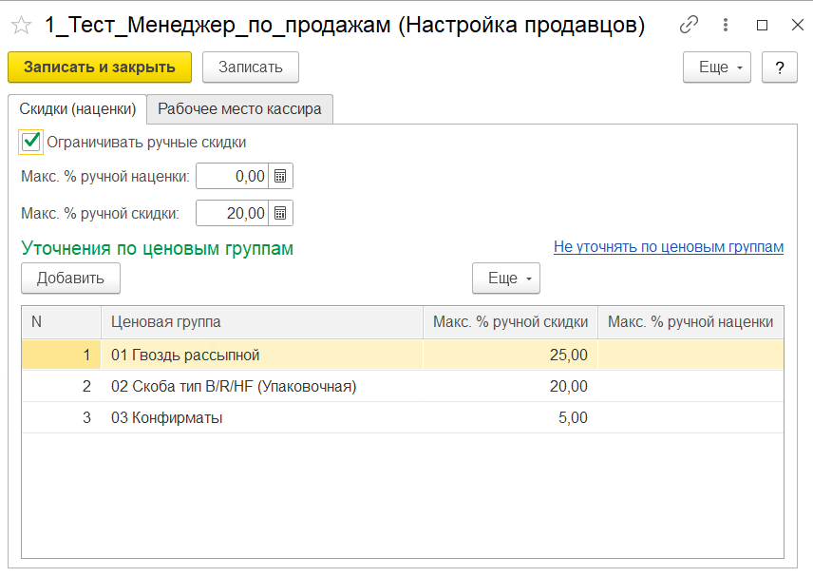Uncheck 'Ограничивать ручные скидки' checkbox
Screen dimensions: 813x577
point(31,143)
